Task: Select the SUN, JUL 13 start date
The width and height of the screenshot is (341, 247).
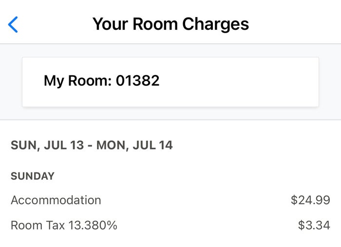Action: [x=47, y=145]
